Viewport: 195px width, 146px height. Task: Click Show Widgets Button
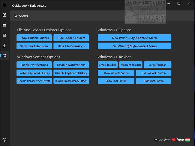[x=116, y=73]
